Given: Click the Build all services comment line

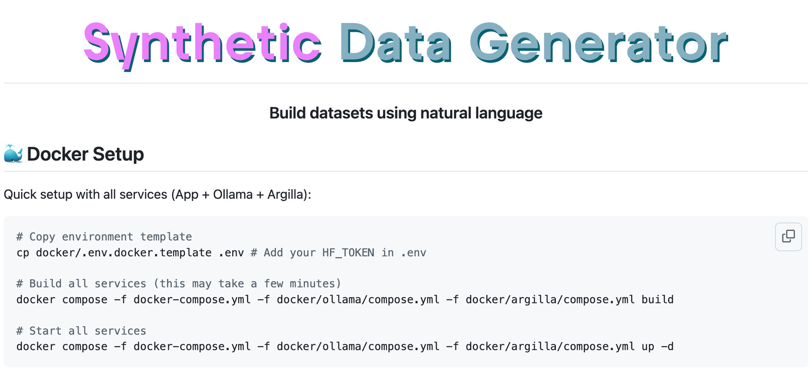Looking at the screenshot, I should pyautogui.click(x=179, y=284).
